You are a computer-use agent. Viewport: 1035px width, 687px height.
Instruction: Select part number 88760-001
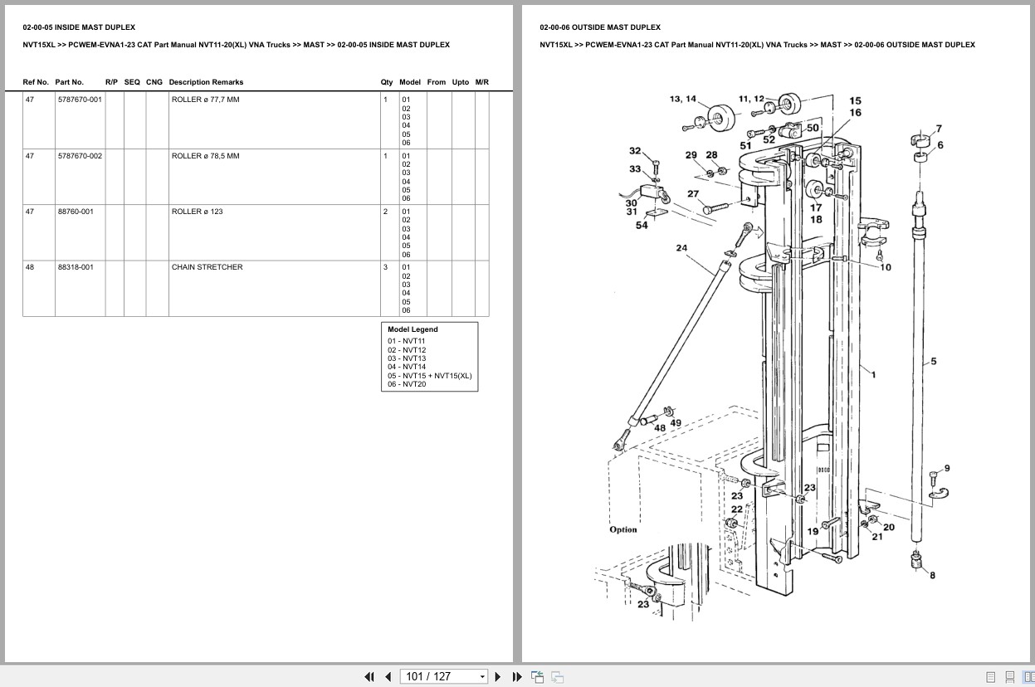tap(76, 212)
